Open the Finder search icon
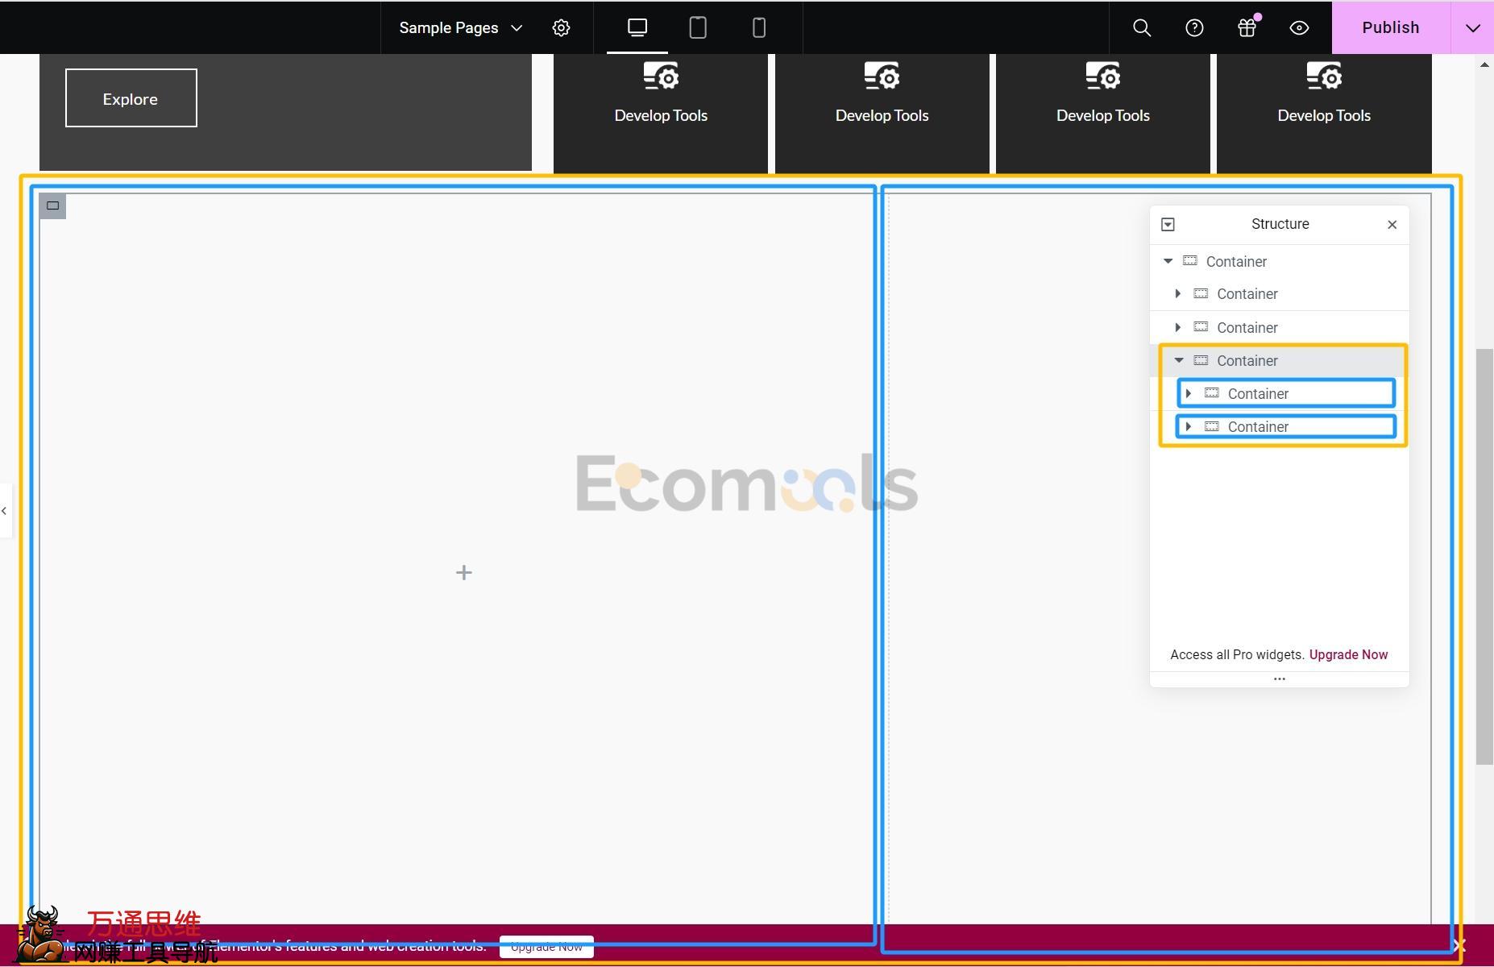This screenshot has height=967, width=1494. coord(1141,28)
